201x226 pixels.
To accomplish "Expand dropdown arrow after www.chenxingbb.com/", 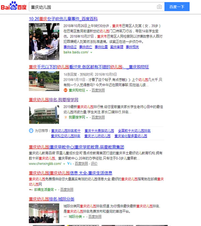I will pos(64,164).
